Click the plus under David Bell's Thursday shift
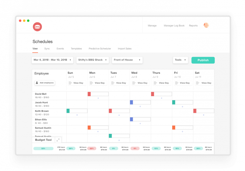245x171 pixels. pos(161,98)
